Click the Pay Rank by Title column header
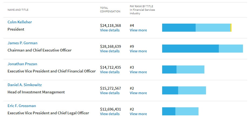 point(142,10)
